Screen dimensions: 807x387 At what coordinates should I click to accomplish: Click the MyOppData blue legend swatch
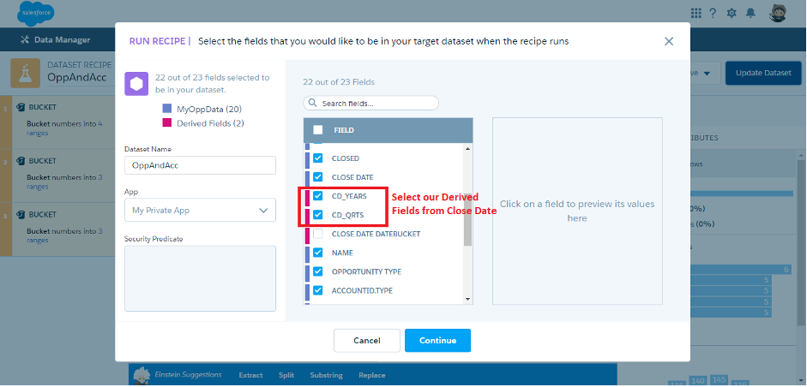pos(166,109)
